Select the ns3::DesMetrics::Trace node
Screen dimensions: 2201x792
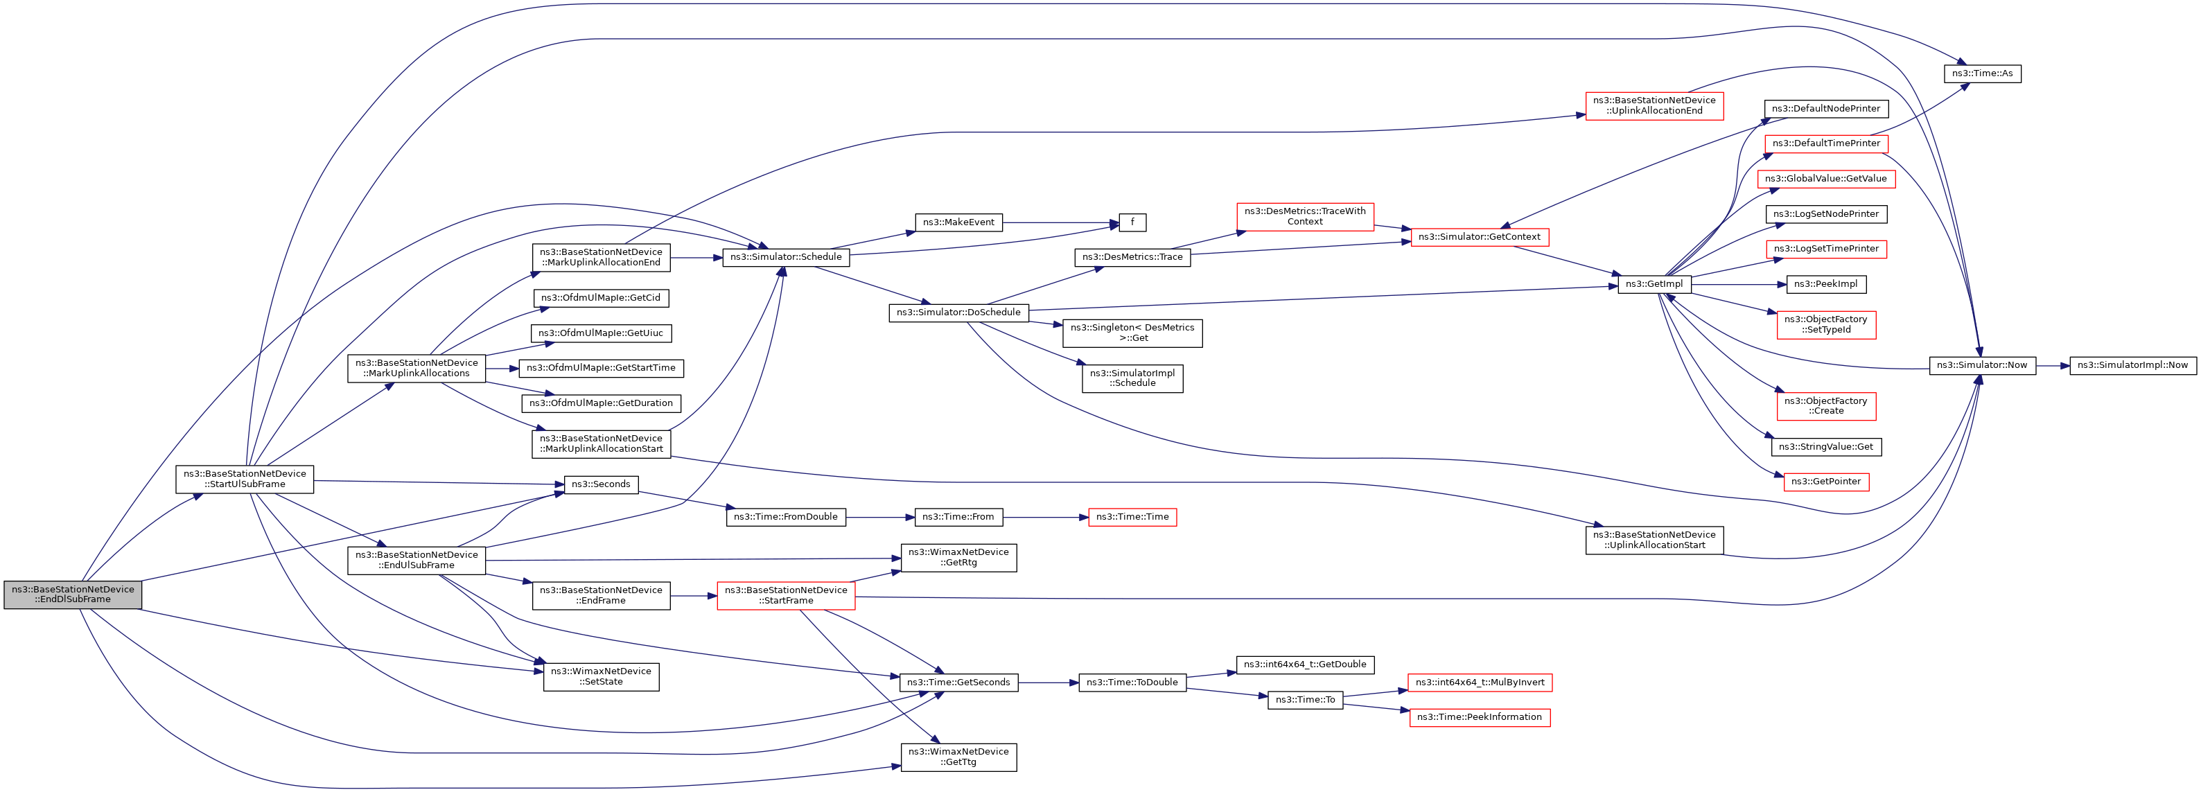click(1133, 257)
